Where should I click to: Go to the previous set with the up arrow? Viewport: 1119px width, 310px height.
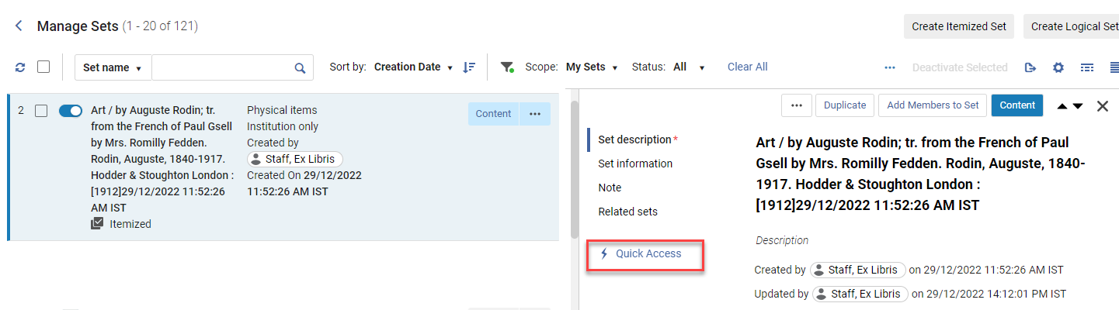point(1062,106)
